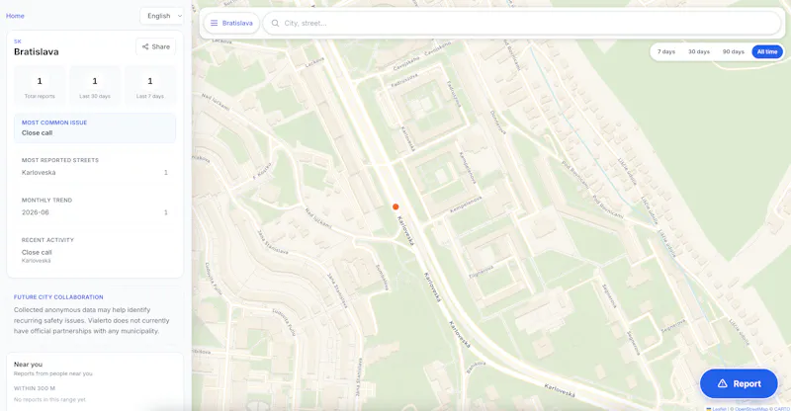Click the Bratislava city heading
This screenshot has width=791, height=411.
click(x=37, y=52)
